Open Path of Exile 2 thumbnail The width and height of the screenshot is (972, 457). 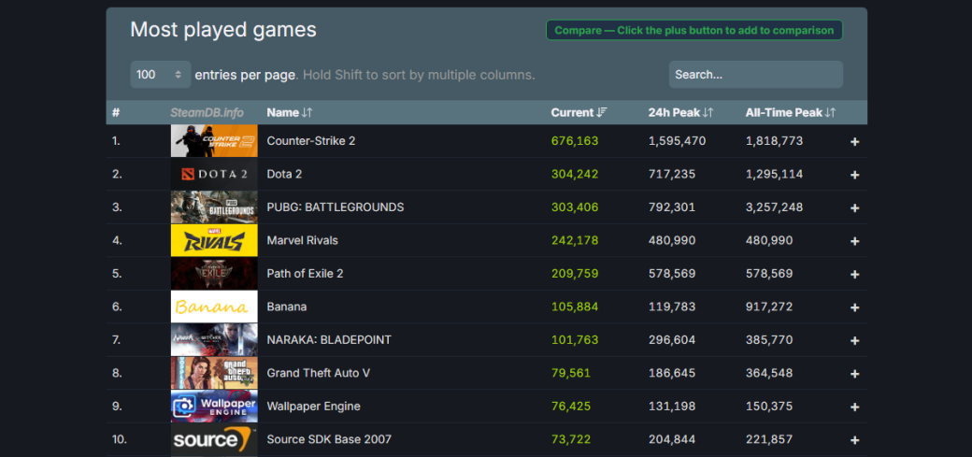click(x=214, y=274)
